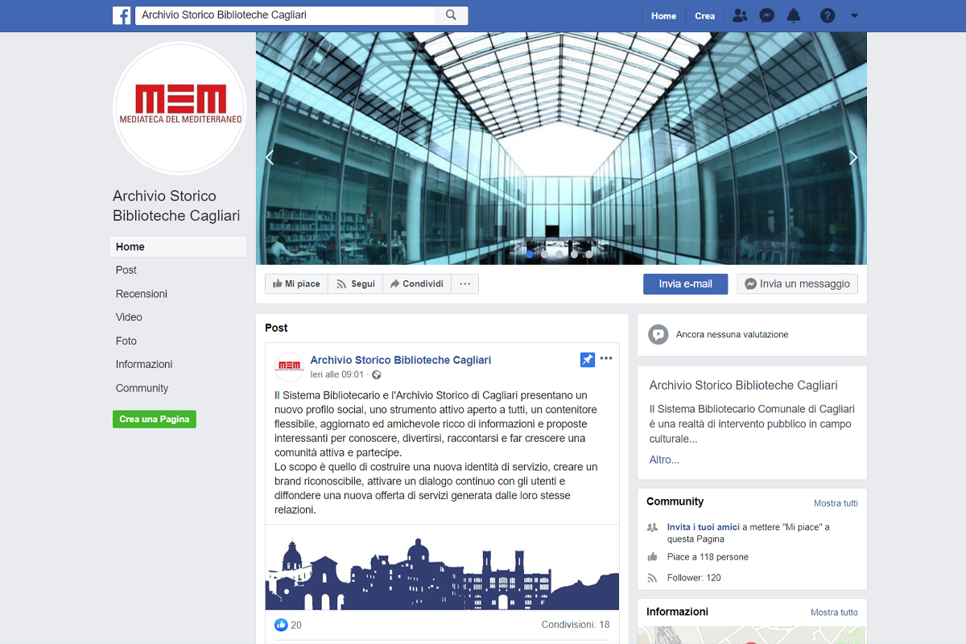Viewport: 966px width, 644px height.
Task: Expand description with Altro link
Action: point(664,460)
